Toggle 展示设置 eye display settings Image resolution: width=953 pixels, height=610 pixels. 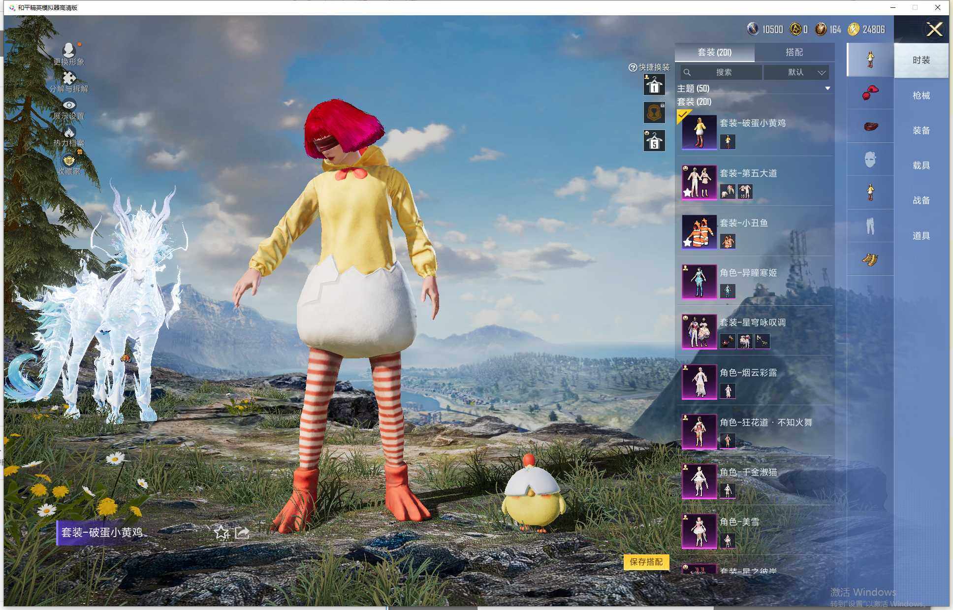pyautogui.click(x=69, y=105)
